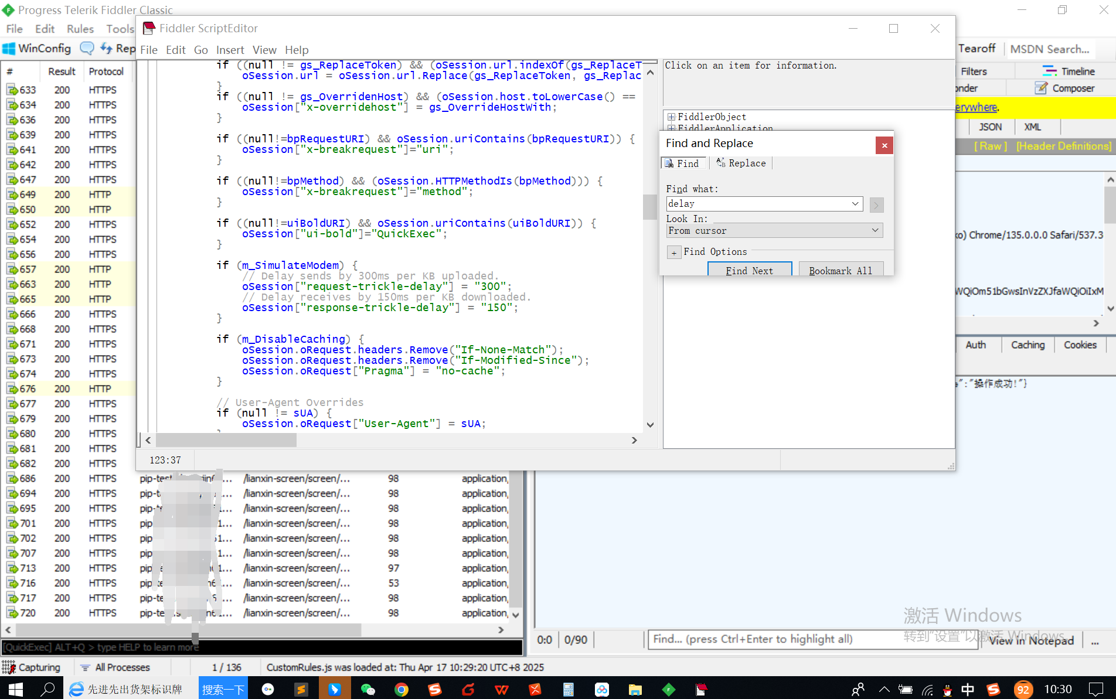This screenshot has height=699, width=1116.
Task: Open WeChat from the taskbar
Action: click(368, 689)
